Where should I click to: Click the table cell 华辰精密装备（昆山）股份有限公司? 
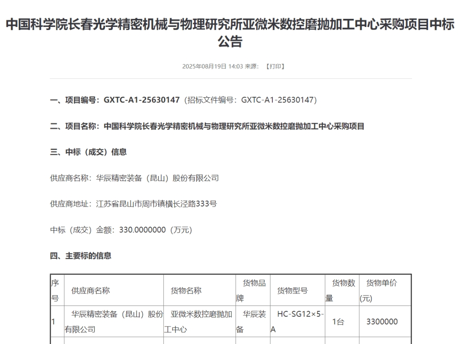coord(114,322)
